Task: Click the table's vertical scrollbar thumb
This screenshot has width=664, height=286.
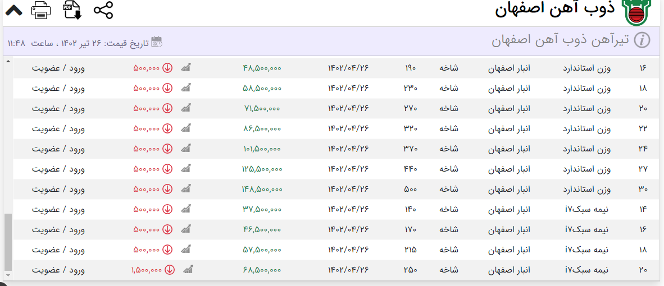Action: coord(8,241)
